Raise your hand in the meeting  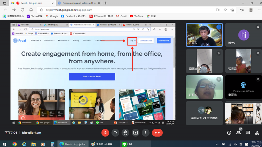(x=125, y=133)
